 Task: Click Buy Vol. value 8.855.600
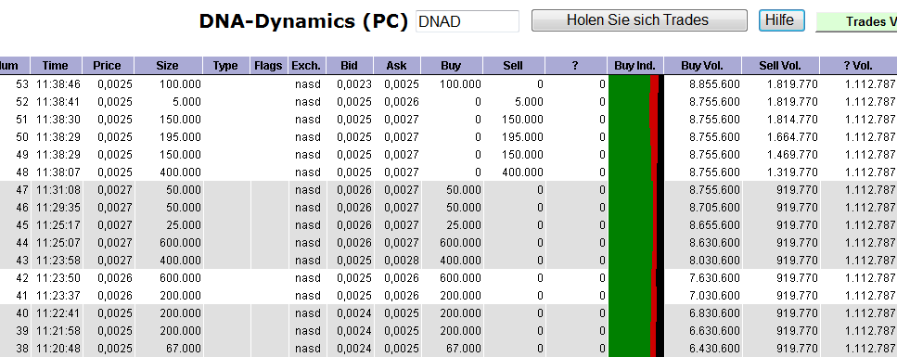pyautogui.click(x=714, y=84)
